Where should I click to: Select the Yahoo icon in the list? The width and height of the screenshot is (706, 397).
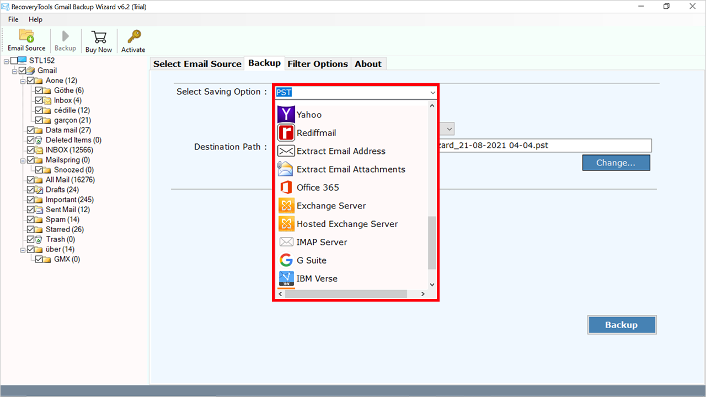(286, 115)
